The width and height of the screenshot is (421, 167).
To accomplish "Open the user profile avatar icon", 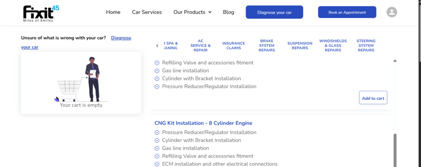I will [x=392, y=12].
